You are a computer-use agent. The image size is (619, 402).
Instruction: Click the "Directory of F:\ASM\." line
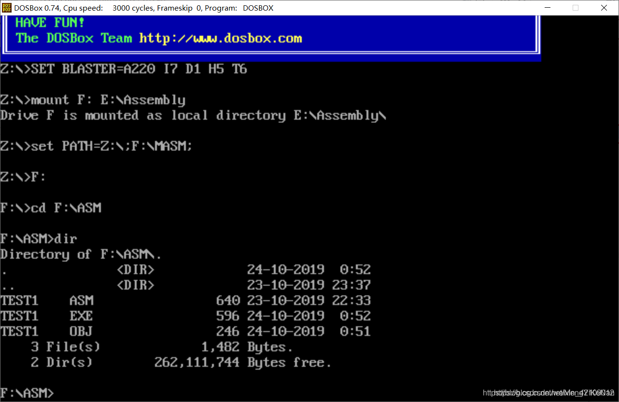click(81, 254)
